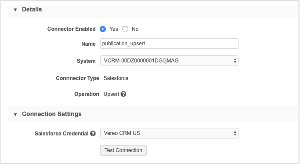Click the Connection Settings header text
Viewport: 300px width, 164px height.
coord(52,114)
